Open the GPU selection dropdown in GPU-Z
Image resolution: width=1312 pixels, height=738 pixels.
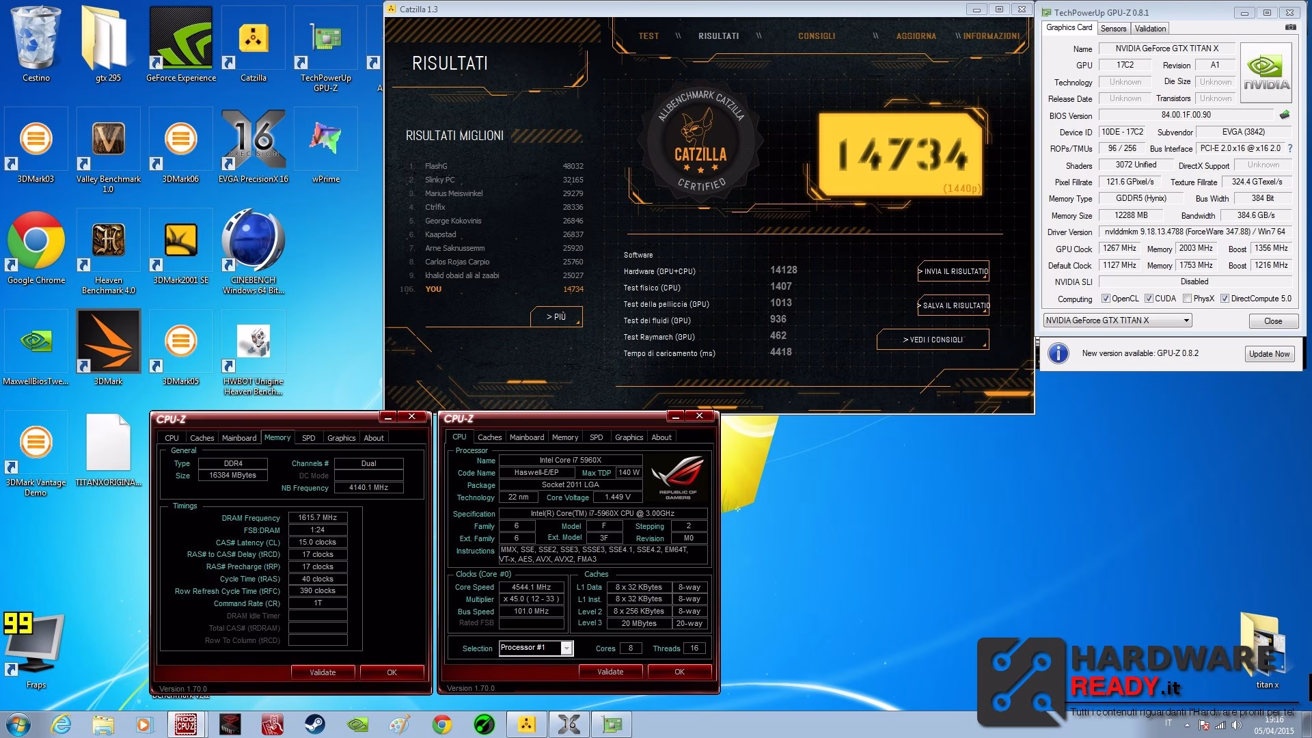pos(1118,320)
